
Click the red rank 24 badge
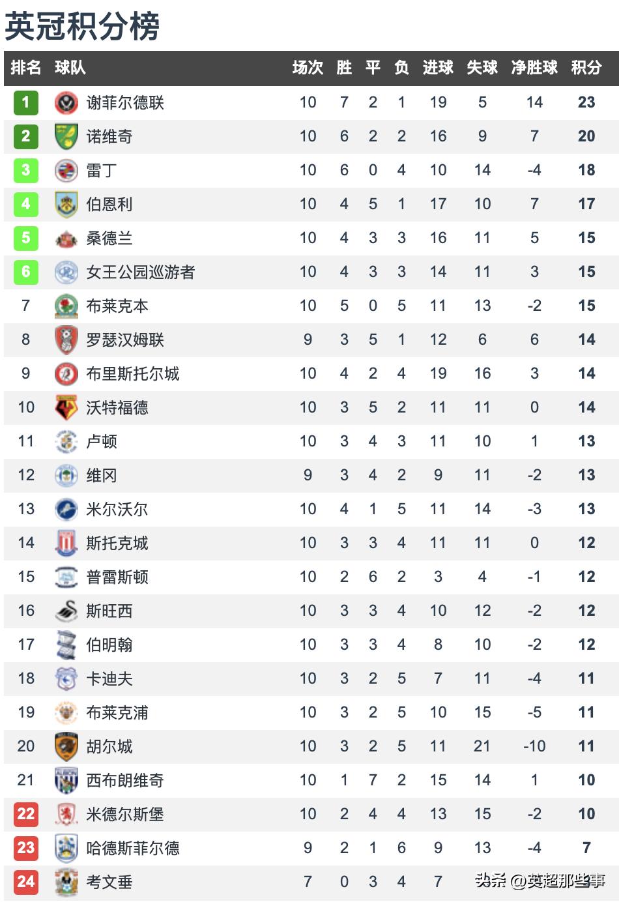pos(26,882)
